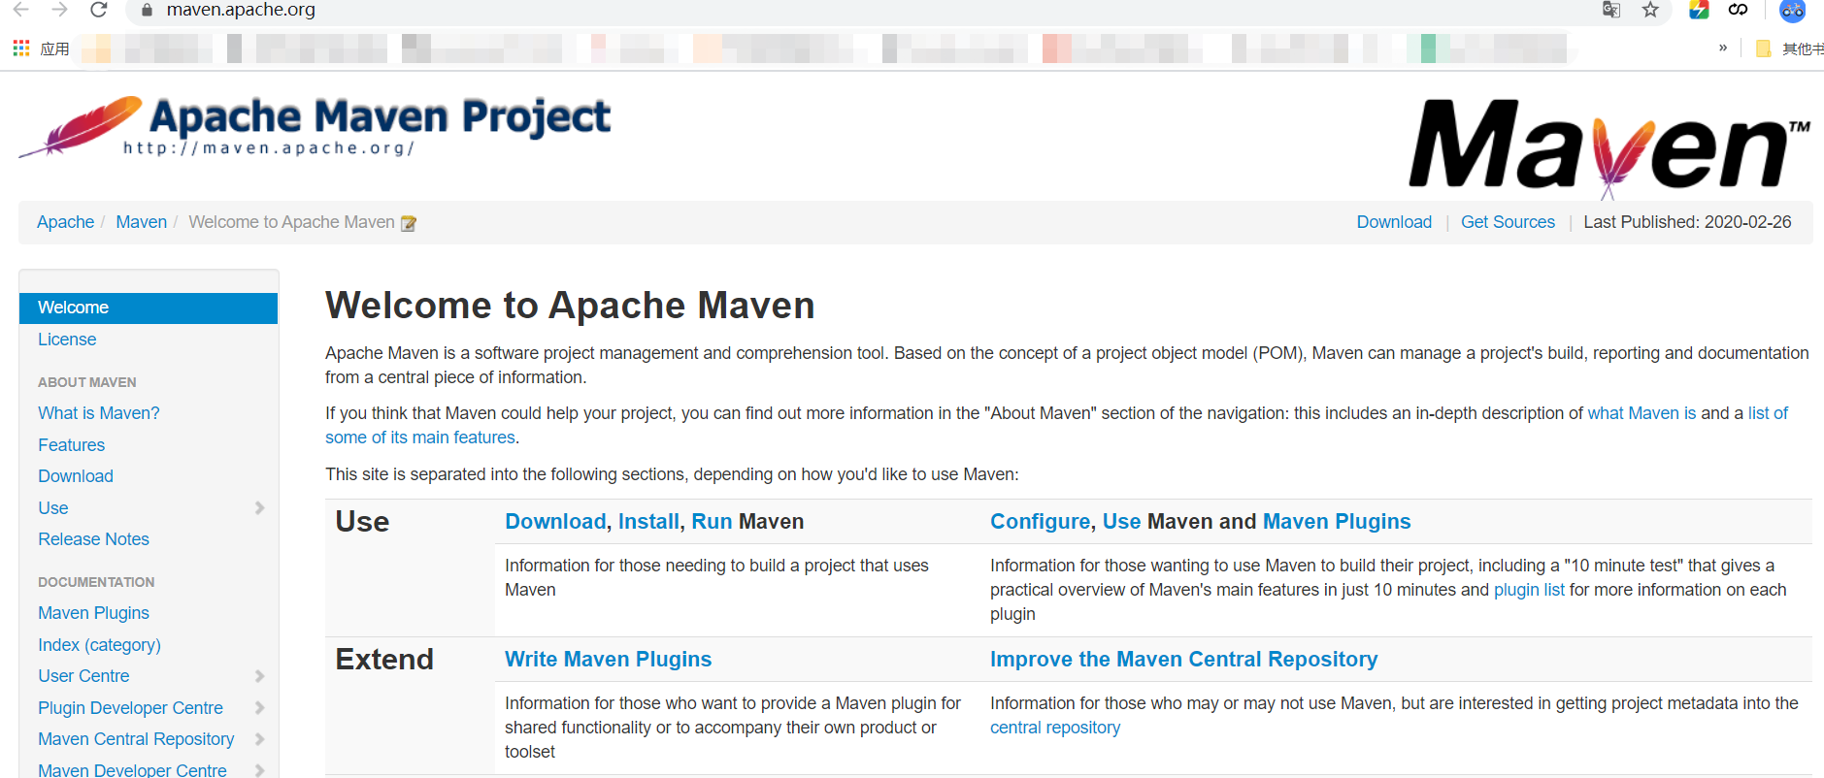The width and height of the screenshot is (1824, 778).
Task: Open Release Notes in the sidebar
Action: pyautogui.click(x=93, y=539)
